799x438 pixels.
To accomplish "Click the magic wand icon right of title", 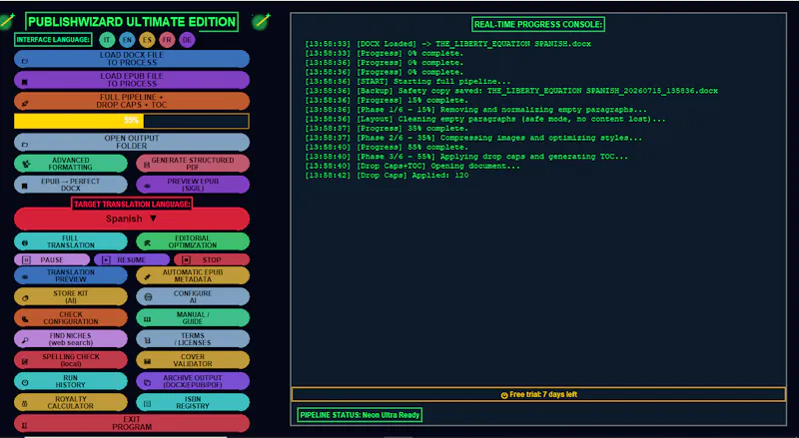I will coord(261,21).
